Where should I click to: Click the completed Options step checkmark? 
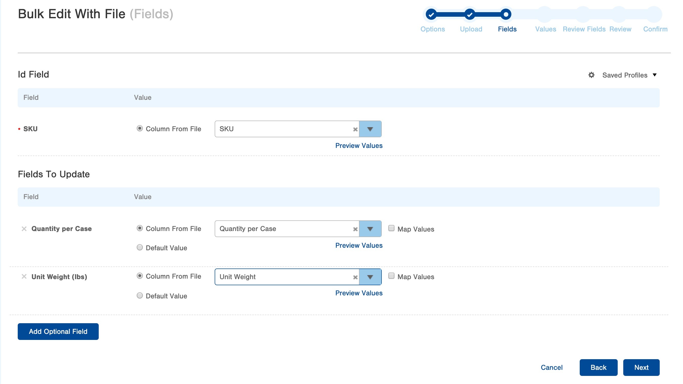pyautogui.click(x=431, y=14)
